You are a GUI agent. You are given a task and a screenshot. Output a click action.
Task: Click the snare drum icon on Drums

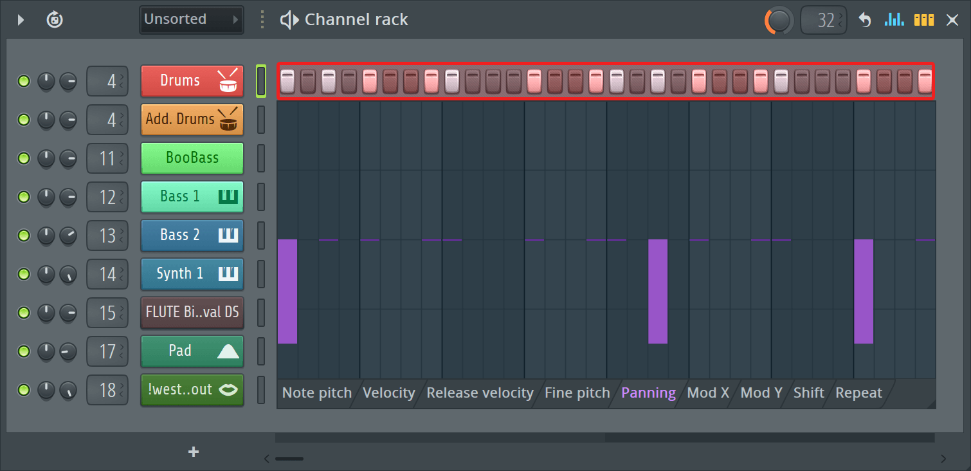(228, 81)
